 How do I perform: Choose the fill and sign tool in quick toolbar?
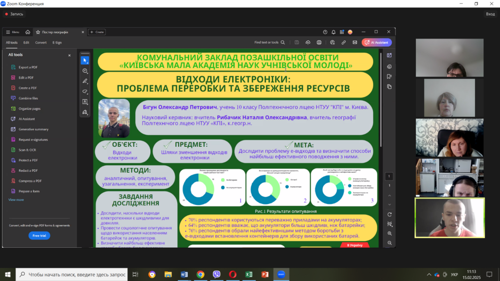85,112
